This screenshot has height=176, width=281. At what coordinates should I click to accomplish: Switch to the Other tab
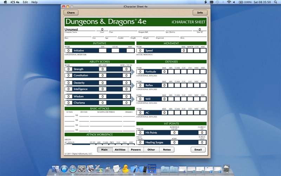click(151, 150)
